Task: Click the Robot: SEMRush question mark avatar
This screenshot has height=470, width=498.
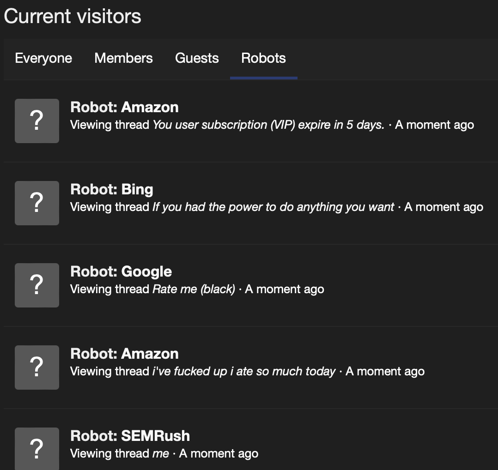Action: [37, 448]
